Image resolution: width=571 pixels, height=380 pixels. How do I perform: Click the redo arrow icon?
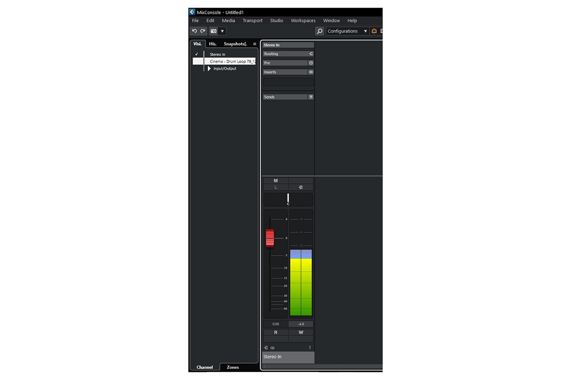click(x=203, y=31)
